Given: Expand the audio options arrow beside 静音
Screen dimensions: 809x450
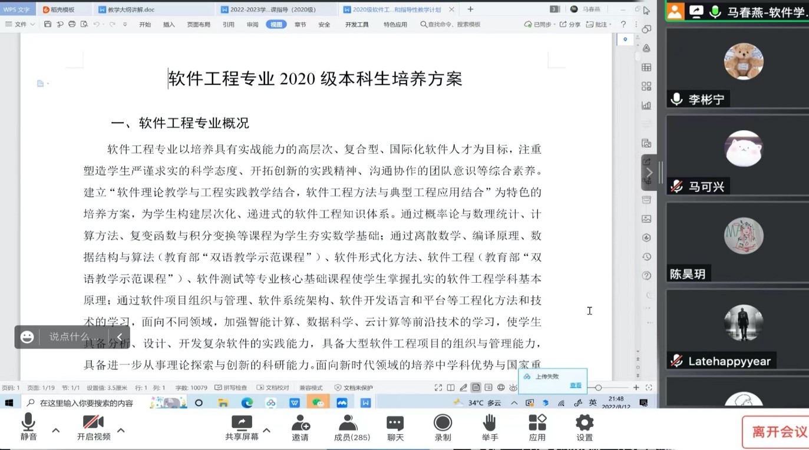Looking at the screenshot, I should coord(56,431).
